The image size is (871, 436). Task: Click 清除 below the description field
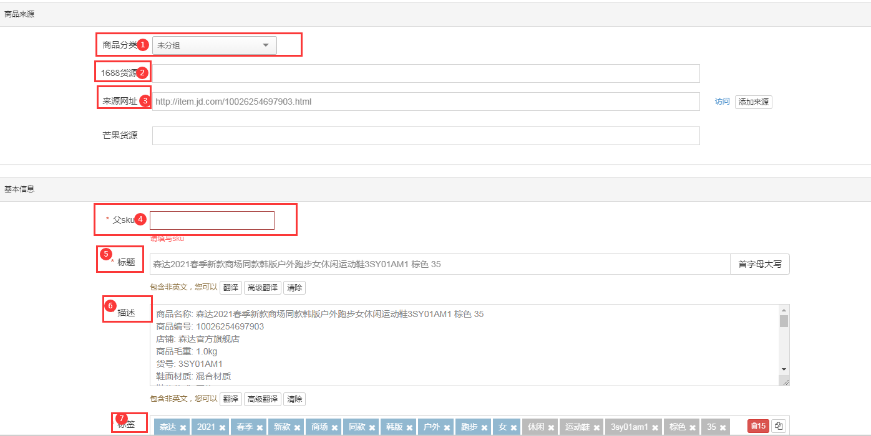click(x=294, y=399)
